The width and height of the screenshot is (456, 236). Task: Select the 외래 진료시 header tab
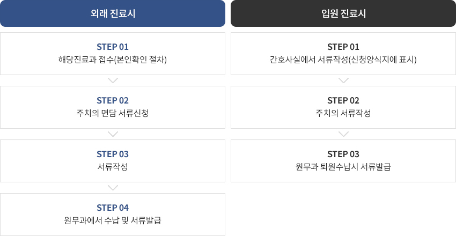[113, 13]
